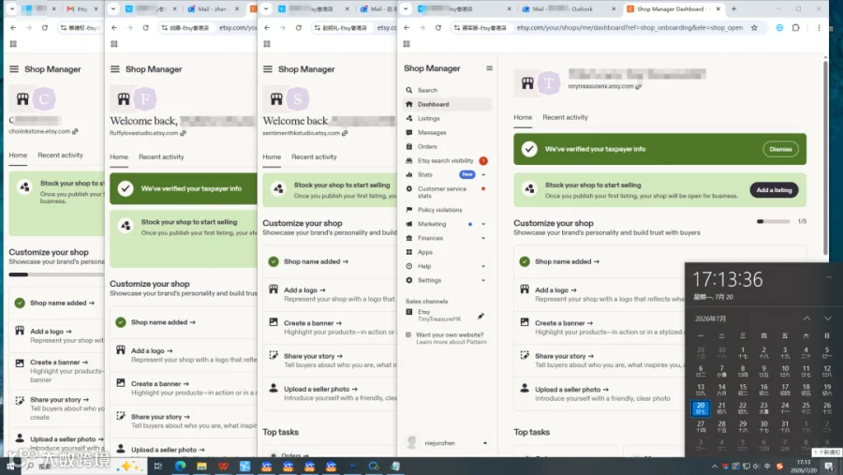The width and height of the screenshot is (843, 475).
Task: Bookmark this page with the star icon
Action: pos(754,27)
